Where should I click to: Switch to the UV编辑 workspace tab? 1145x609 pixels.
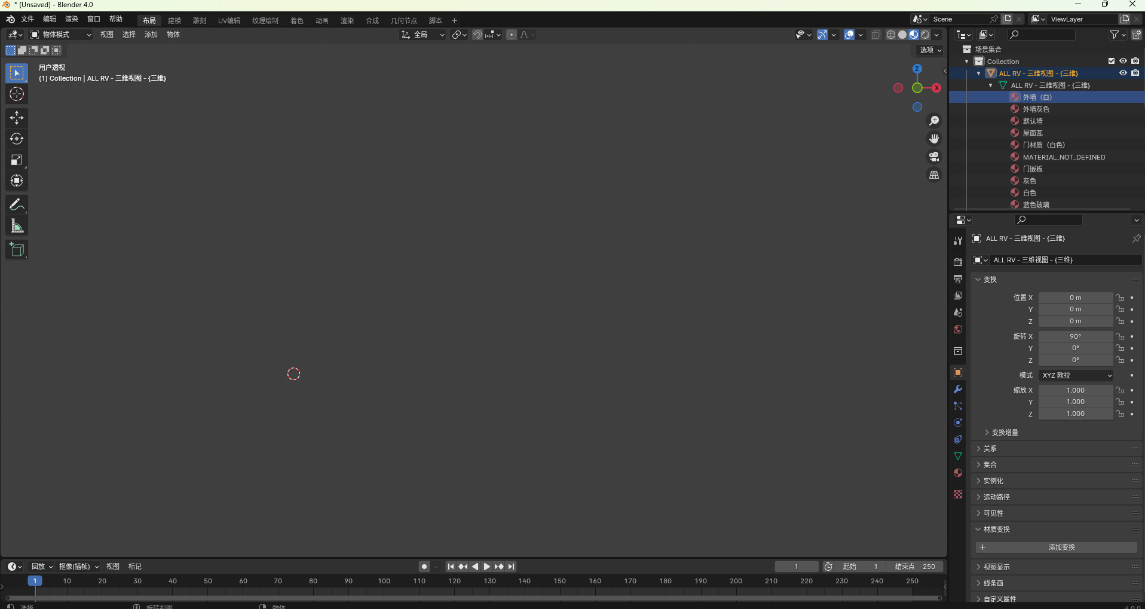tap(229, 20)
